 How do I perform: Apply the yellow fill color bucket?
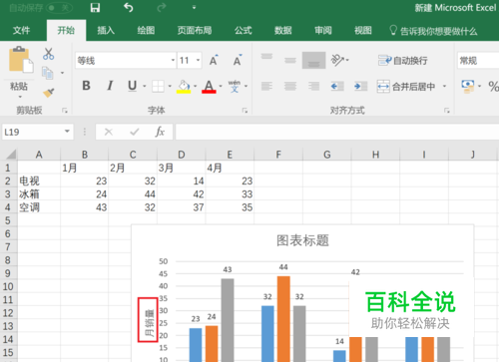pyautogui.click(x=184, y=87)
